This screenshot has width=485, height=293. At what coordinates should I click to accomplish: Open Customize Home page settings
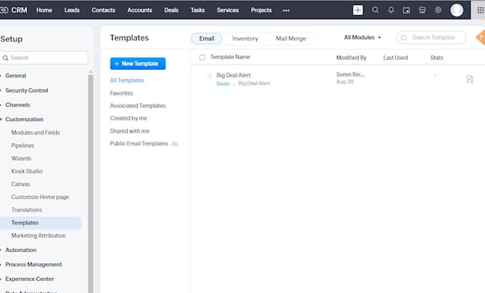[40, 197]
